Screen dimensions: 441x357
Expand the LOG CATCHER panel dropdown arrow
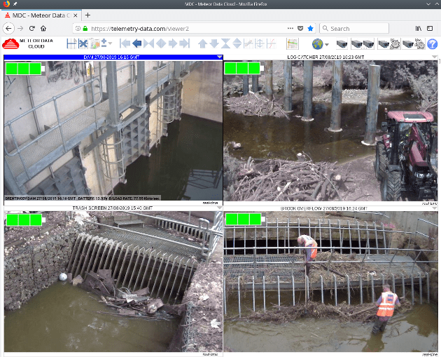(x=435, y=57)
